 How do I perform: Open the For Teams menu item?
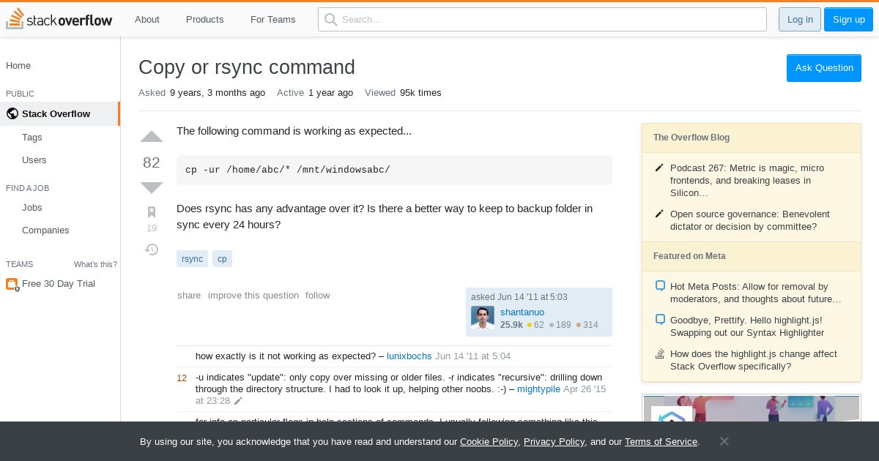pyautogui.click(x=273, y=19)
